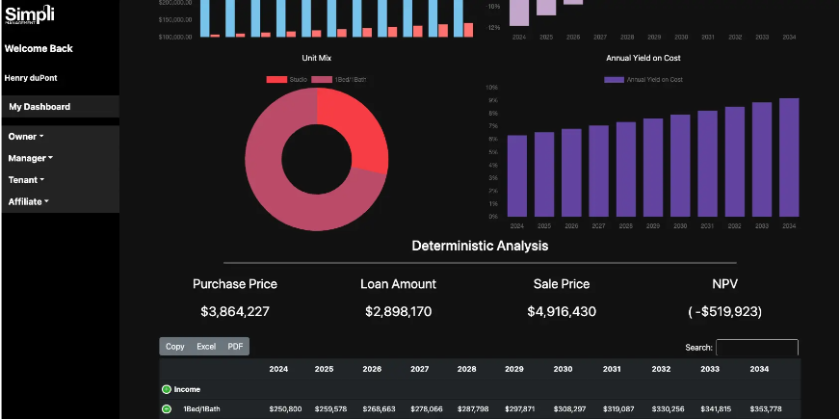
Task: Click the $308,297 cell
Action: click(x=570, y=408)
